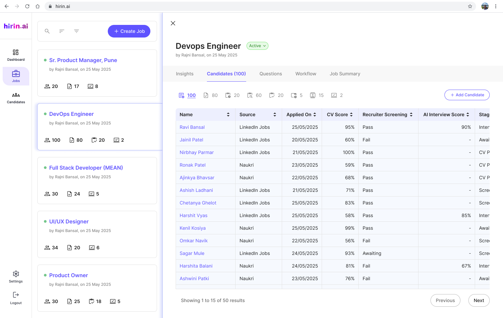Sort the table by CV Score

(x=339, y=115)
